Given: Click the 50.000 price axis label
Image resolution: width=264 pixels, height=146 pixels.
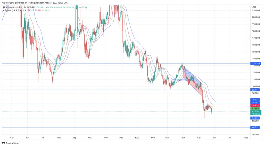Looking at the screenshot, I should point(255,121).
